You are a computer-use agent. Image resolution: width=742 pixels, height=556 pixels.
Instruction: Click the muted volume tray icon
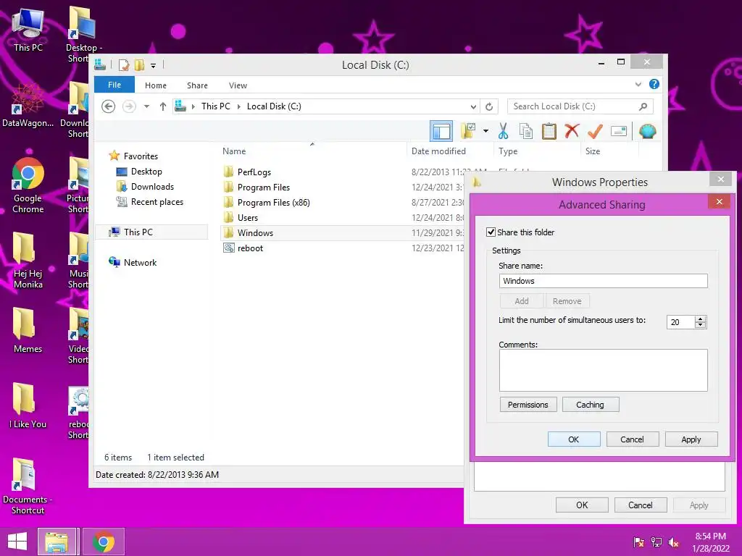673,542
